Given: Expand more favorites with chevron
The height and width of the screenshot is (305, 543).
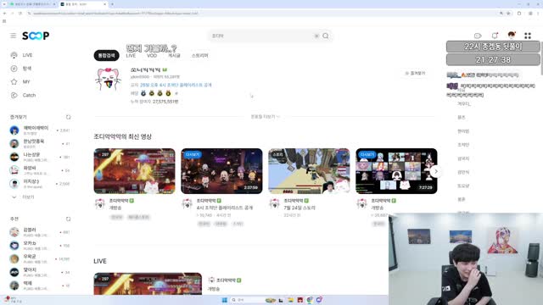Looking at the screenshot, I should pyautogui.click(x=14, y=197).
